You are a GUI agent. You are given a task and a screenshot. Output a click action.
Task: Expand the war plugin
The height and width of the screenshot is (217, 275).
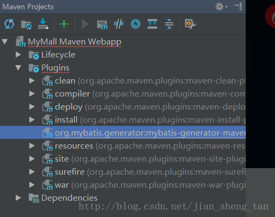(x=32, y=185)
